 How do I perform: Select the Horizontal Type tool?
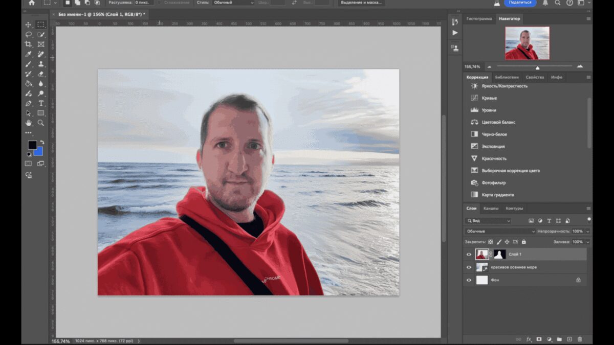pyautogui.click(x=40, y=103)
